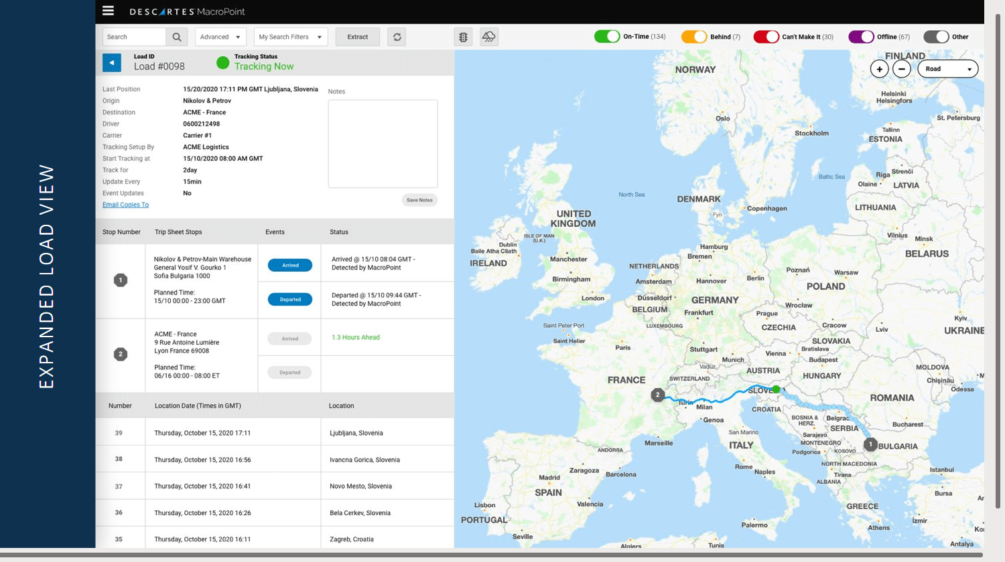The image size is (1005, 562).
Task: Click green current position dot on map
Action: [776, 389]
